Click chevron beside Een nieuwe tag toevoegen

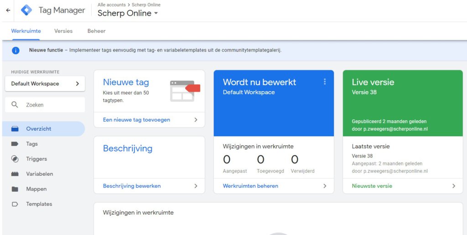click(x=196, y=120)
